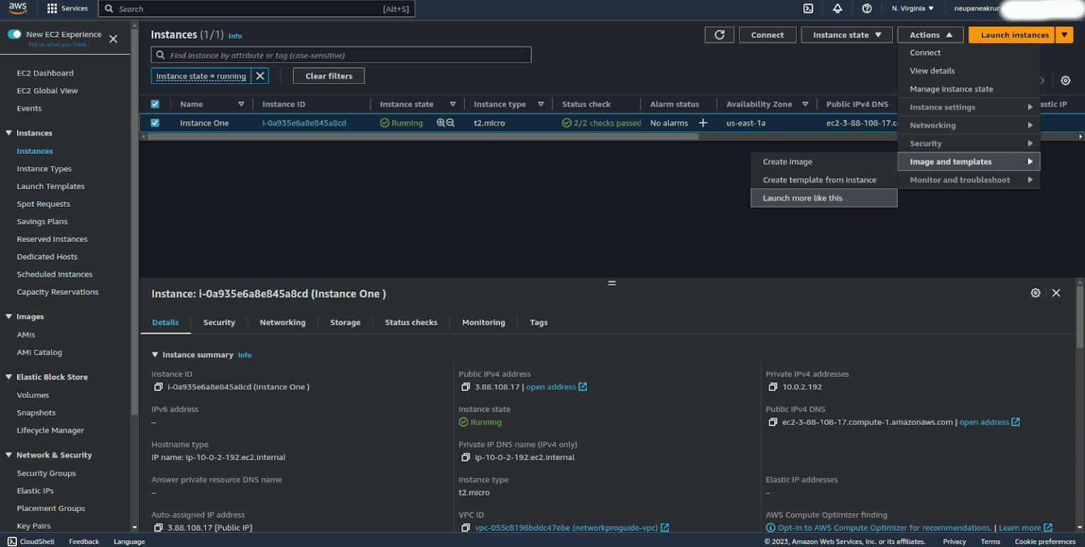
Task: Open the networkproguide-vpc VPC link
Action: tap(566, 528)
